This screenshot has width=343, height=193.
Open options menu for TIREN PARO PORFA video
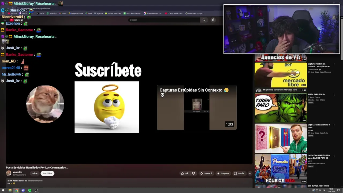334,95
